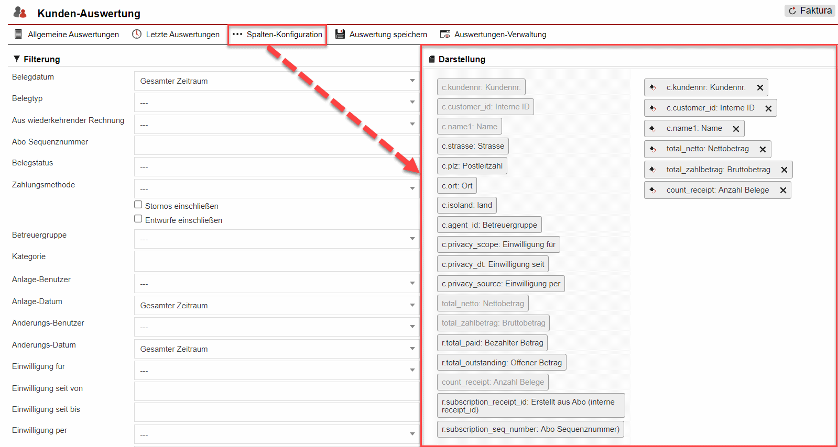Expand the Zahlungsmethode dropdown

[276, 188]
